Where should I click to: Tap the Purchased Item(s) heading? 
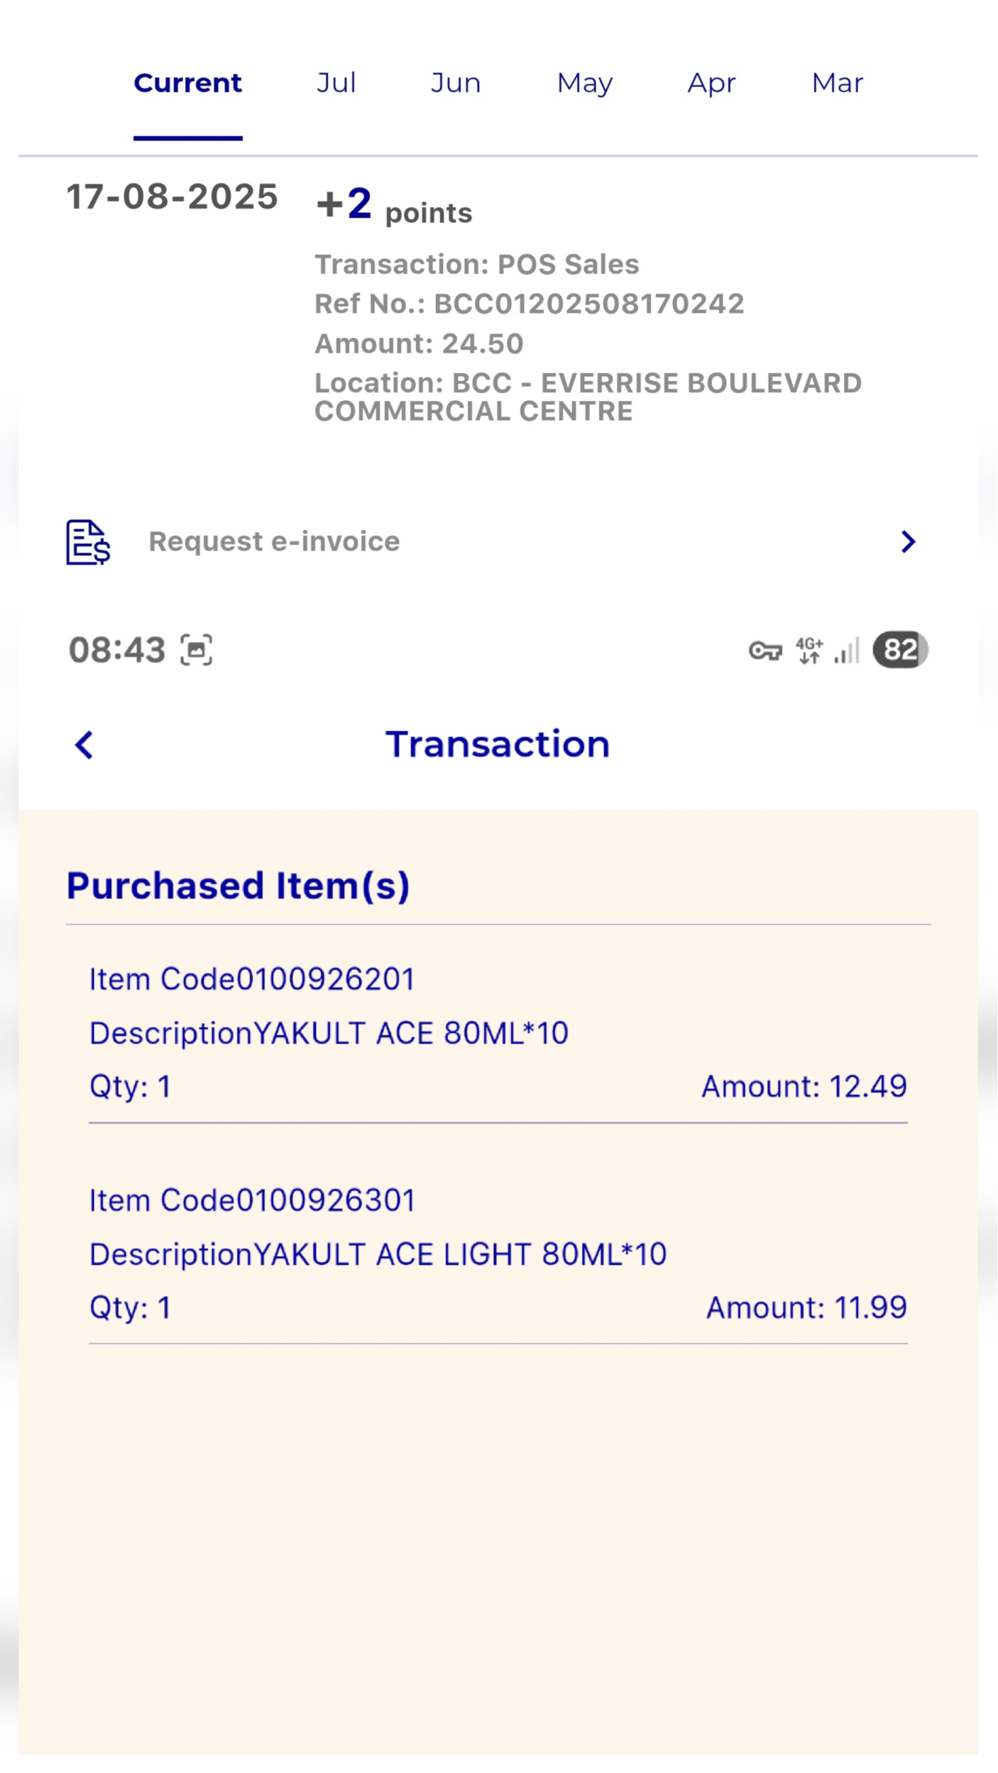click(238, 886)
